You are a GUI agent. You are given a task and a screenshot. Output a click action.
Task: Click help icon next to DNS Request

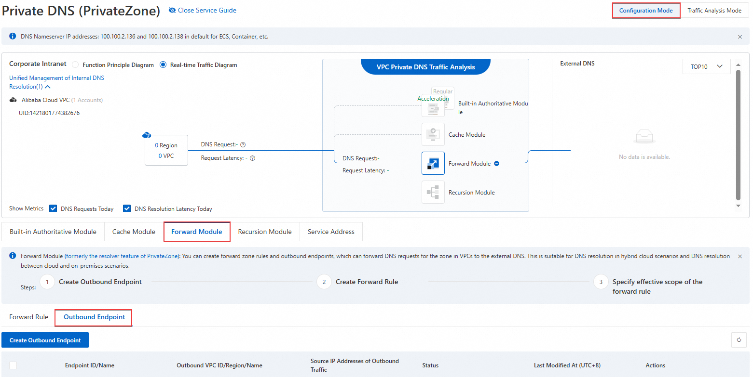[x=243, y=144]
